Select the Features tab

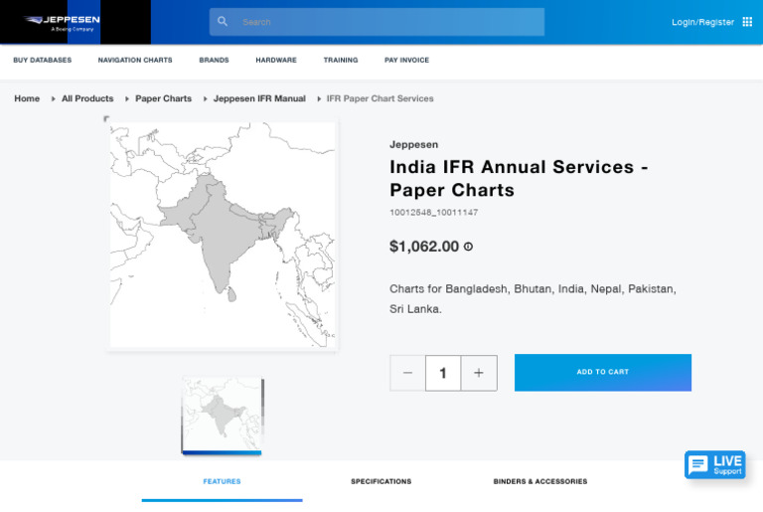click(x=222, y=481)
